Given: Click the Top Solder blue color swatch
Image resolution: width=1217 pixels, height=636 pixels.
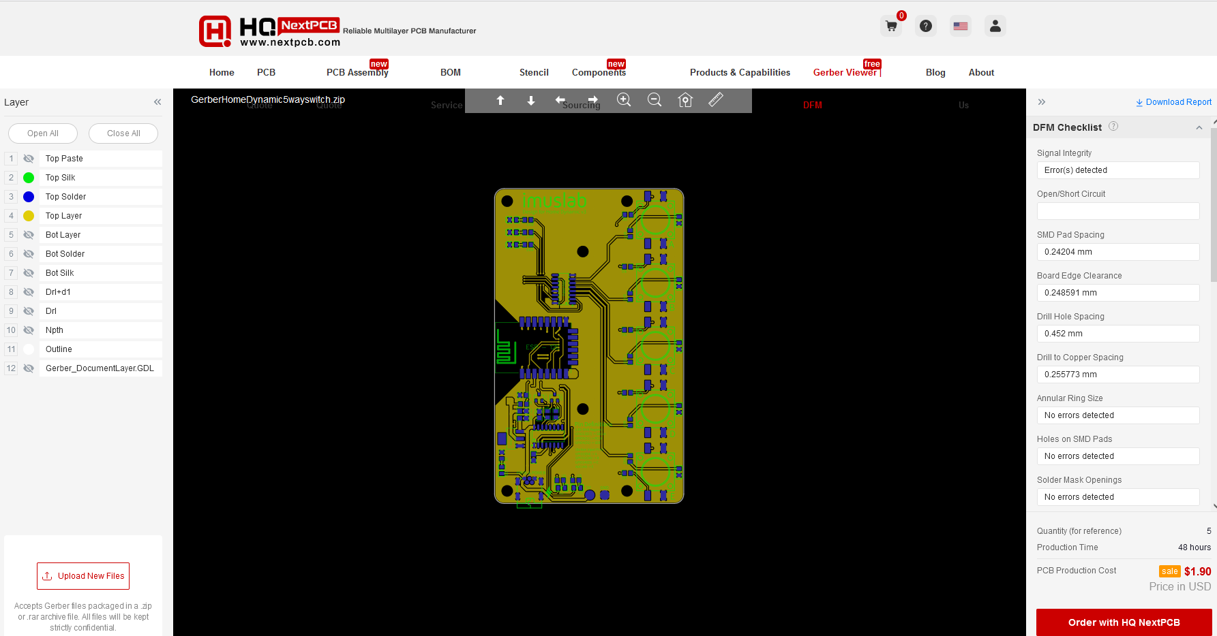Looking at the screenshot, I should click(x=29, y=197).
